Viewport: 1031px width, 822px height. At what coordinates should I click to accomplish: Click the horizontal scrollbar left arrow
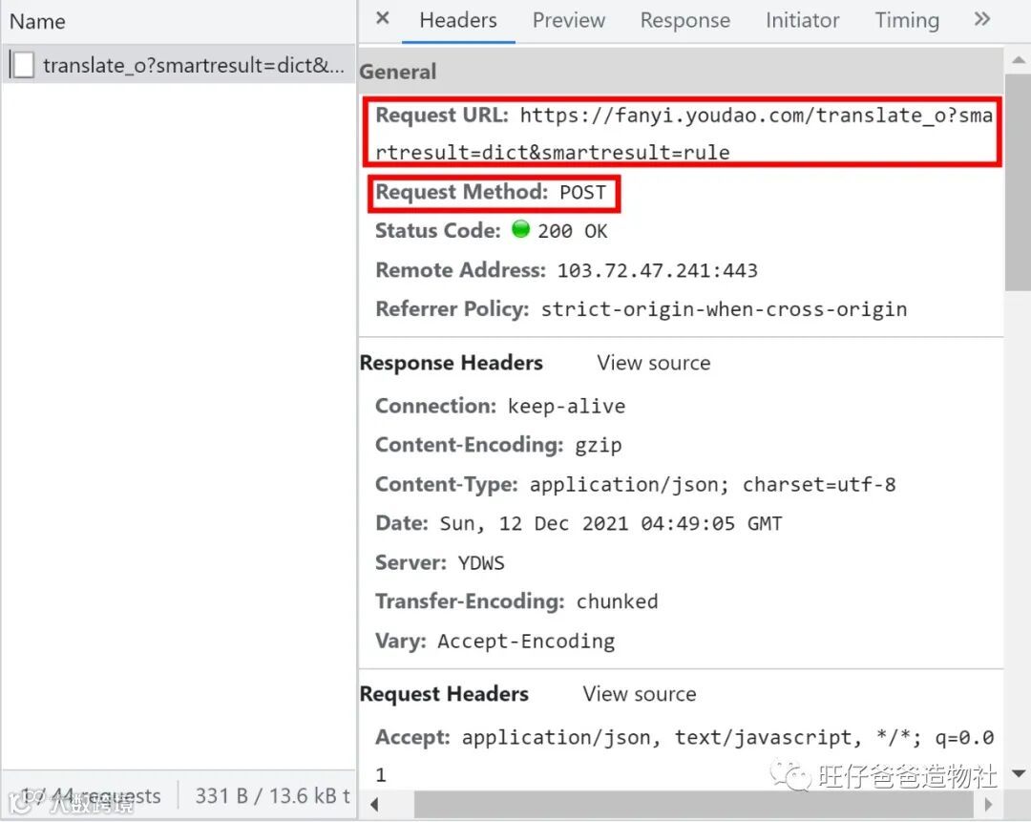coord(374,804)
